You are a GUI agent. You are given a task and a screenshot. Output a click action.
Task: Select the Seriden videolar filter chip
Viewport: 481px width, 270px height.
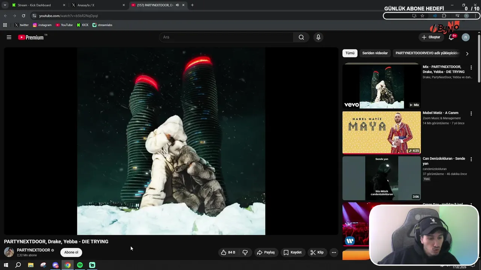375,53
